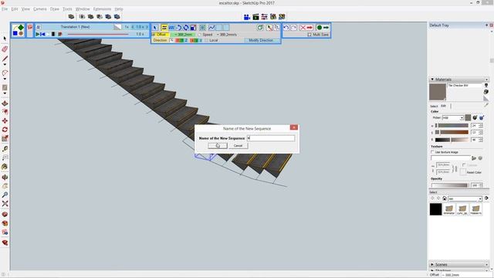Toggle the Colorize checkbox
This screenshot has height=278, width=494.
point(464,165)
